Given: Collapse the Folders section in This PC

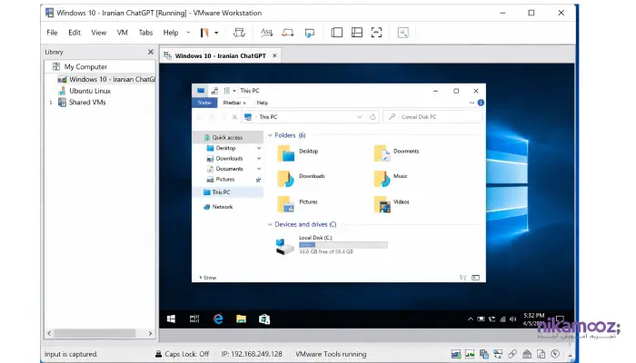Looking at the screenshot, I should click(270, 135).
